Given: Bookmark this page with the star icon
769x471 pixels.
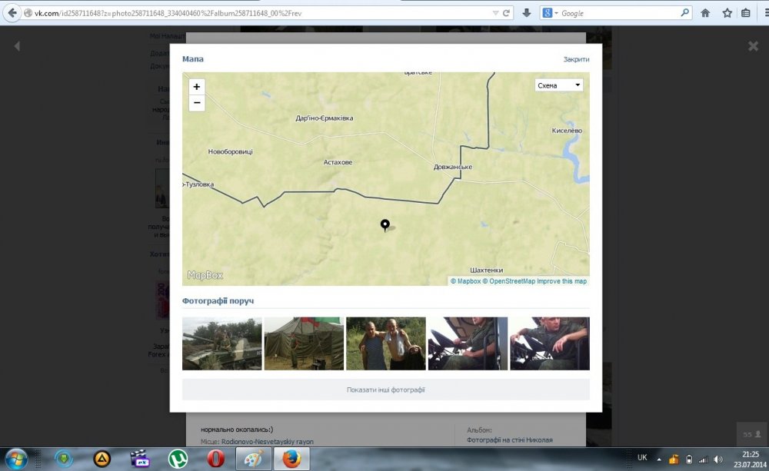Looking at the screenshot, I should point(727,13).
